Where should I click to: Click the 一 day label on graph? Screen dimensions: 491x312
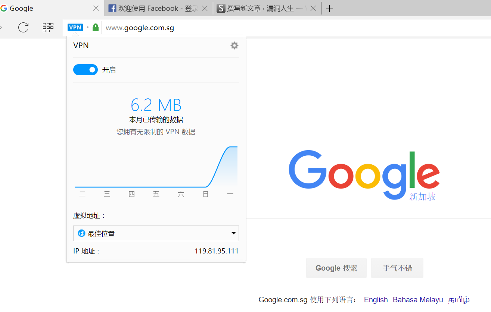(230, 194)
